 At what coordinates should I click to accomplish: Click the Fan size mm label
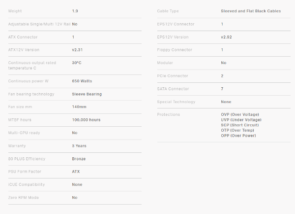[21, 107]
